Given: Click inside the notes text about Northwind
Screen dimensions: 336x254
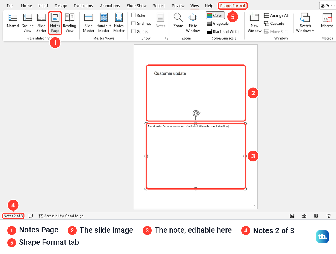Looking at the screenshot, I should 188,126.
